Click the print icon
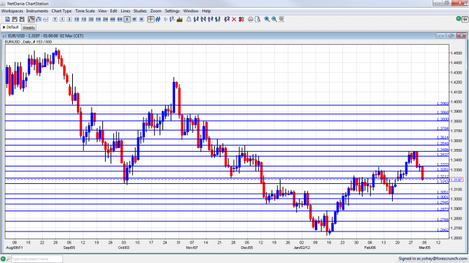Screen dimensions: 469x263 coord(251,20)
